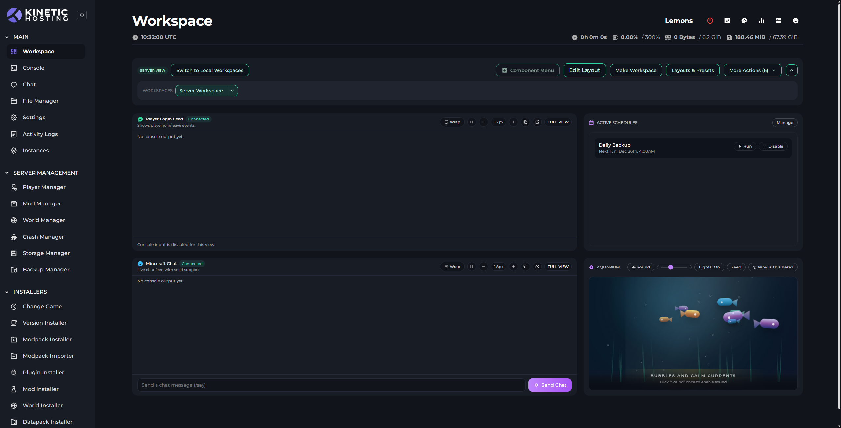The height and width of the screenshot is (428, 841).
Task: Toggle Wrap in Player Login Feed
Action: click(x=452, y=122)
